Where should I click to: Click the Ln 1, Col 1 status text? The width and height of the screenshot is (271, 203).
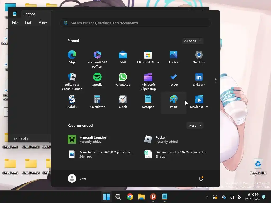pos(21,139)
